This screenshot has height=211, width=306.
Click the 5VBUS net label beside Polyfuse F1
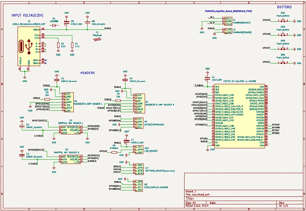(x=108, y=28)
